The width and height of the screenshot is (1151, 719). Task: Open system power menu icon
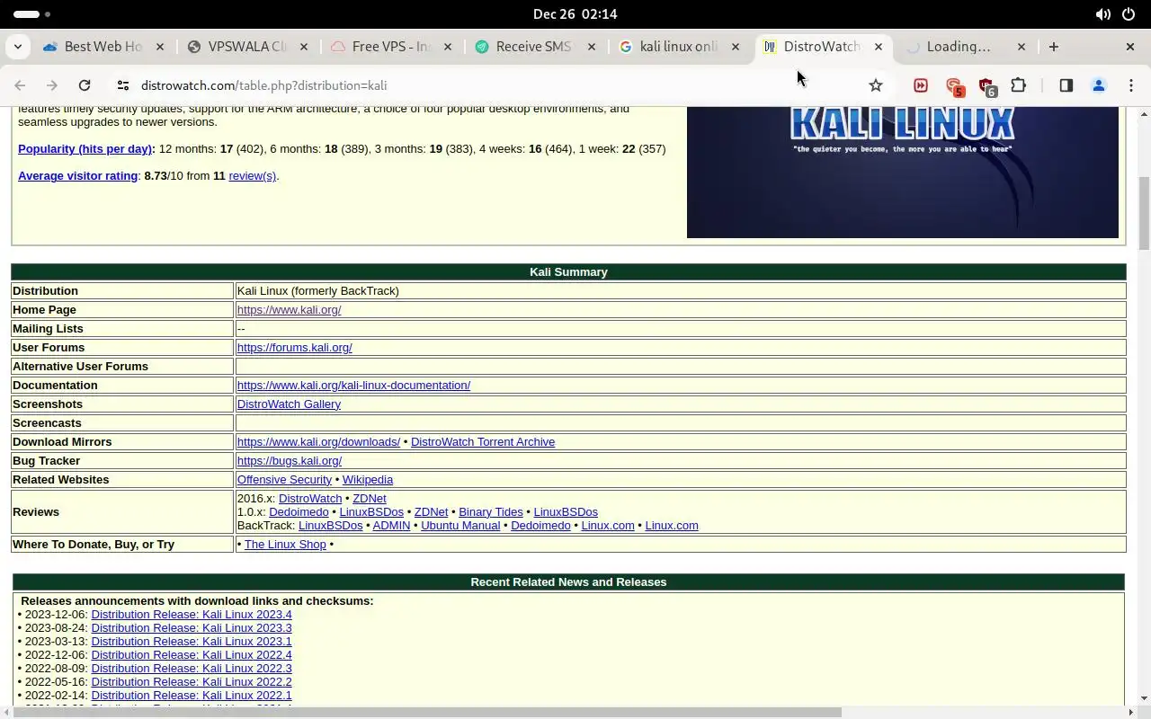(x=1129, y=14)
